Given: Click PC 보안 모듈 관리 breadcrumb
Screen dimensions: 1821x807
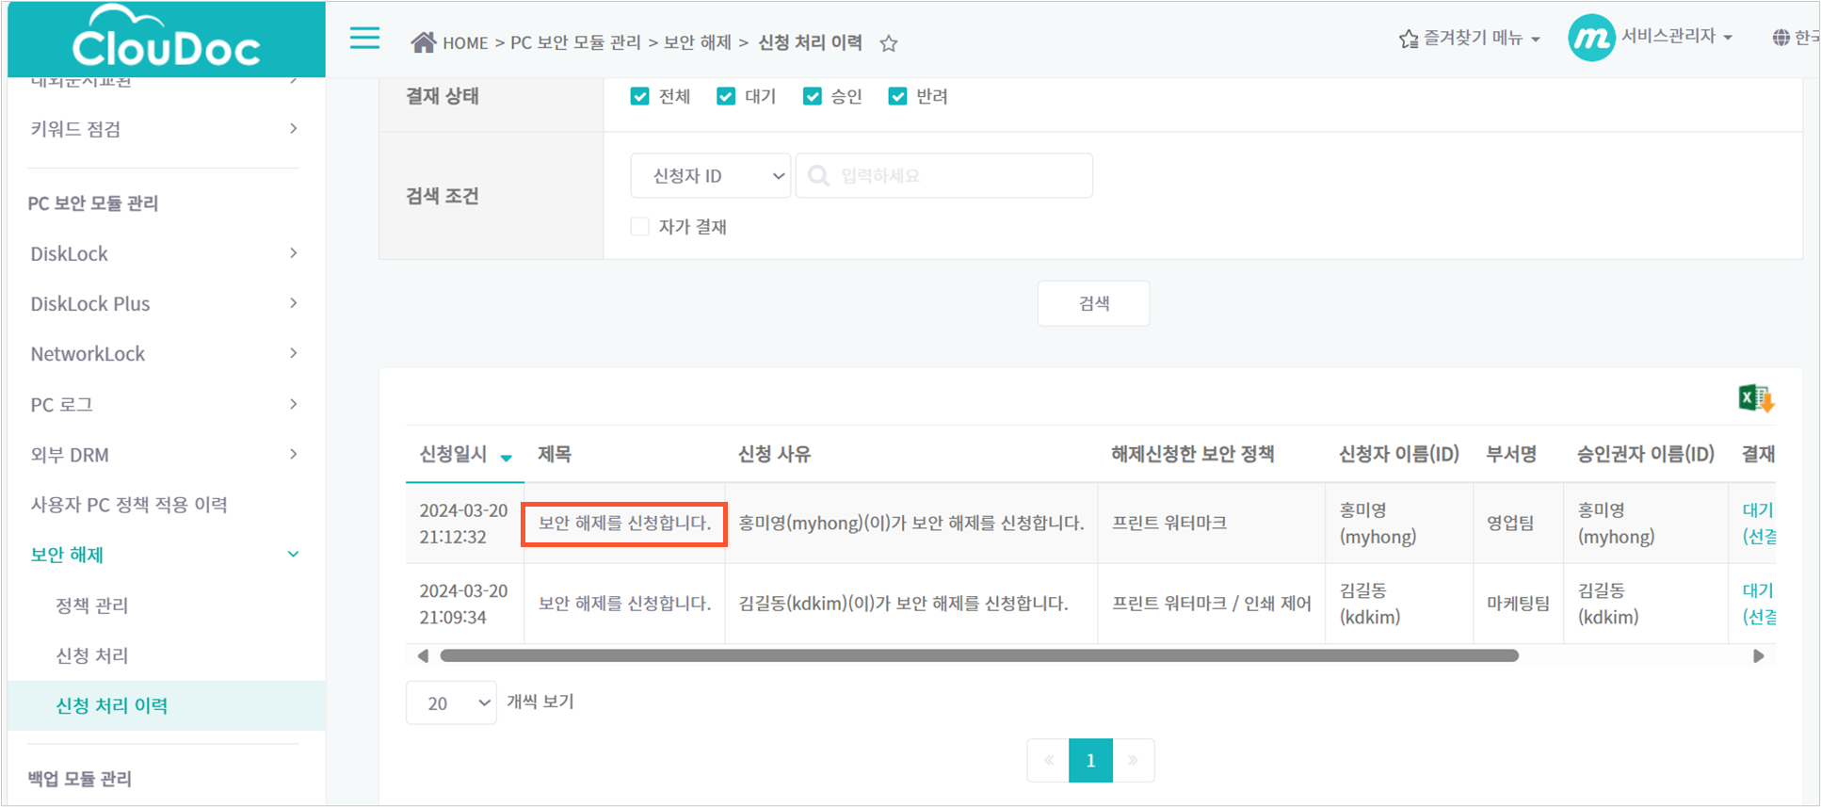Looking at the screenshot, I should [575, 42].
